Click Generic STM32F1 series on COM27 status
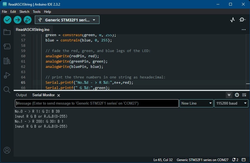The width and height of the screenshot is (250, 163). 203,160
